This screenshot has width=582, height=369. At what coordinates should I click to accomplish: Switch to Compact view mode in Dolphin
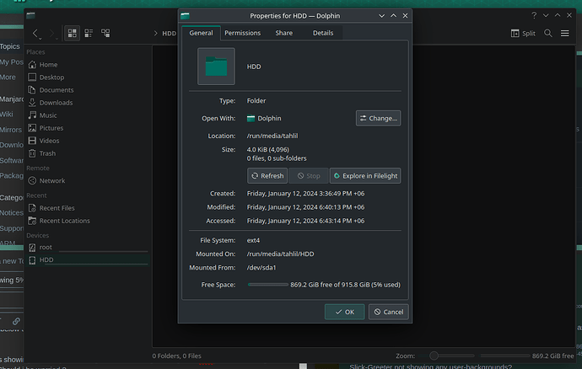pyautogui.click(x=89, y=34)
